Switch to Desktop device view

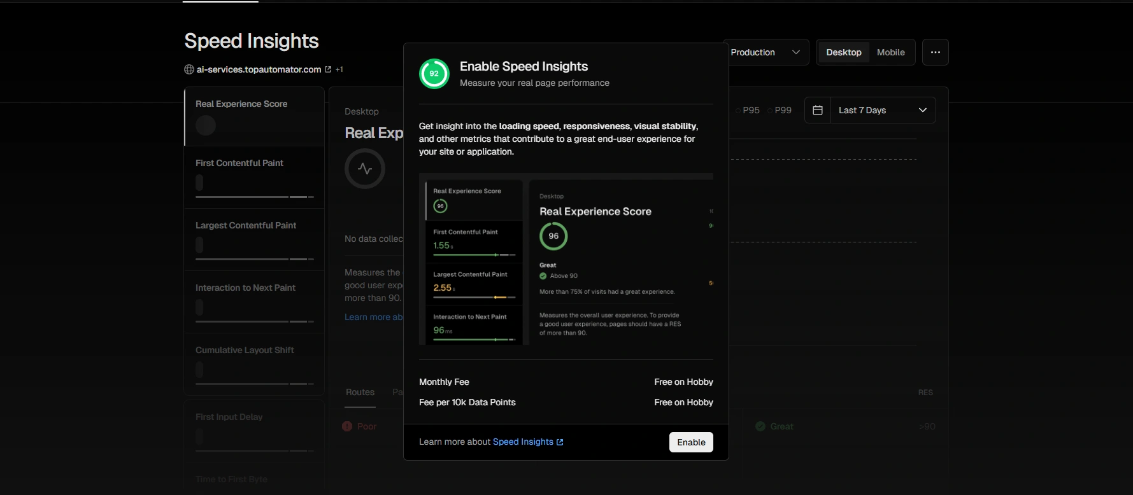coord(844,52)
